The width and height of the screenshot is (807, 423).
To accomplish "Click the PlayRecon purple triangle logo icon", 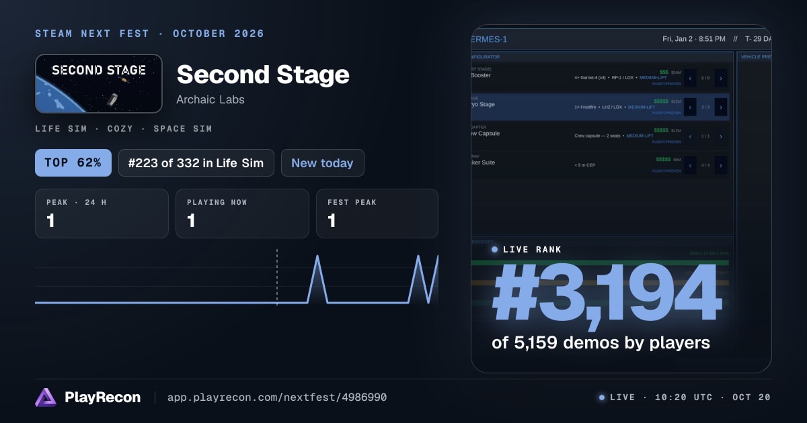I will (46, 397).
